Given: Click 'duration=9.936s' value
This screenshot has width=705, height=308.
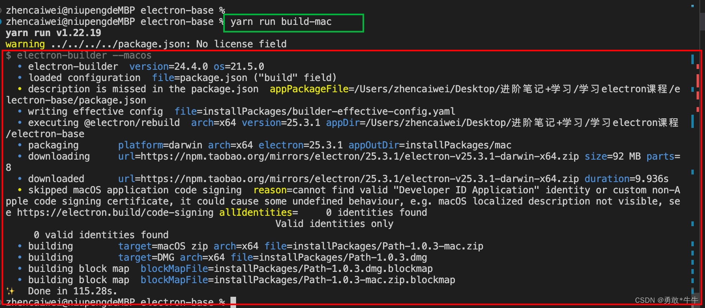Looking at the screenshot, I should click(627, 179).
